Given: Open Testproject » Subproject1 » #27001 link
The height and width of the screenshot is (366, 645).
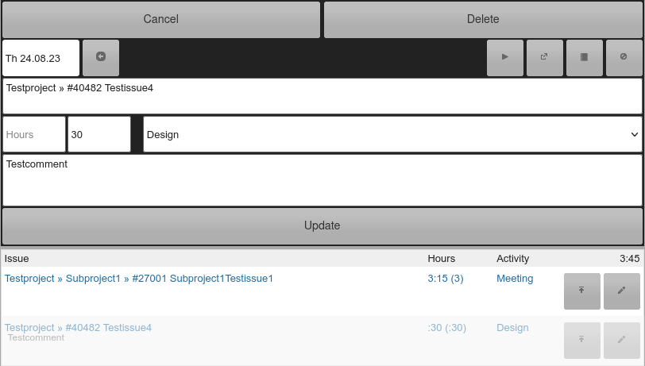Looking at the screenshot, I should click(139, 279).
